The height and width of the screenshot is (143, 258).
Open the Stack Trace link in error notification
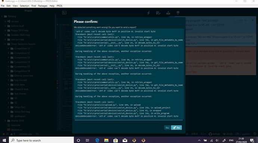tap(191, 72)
